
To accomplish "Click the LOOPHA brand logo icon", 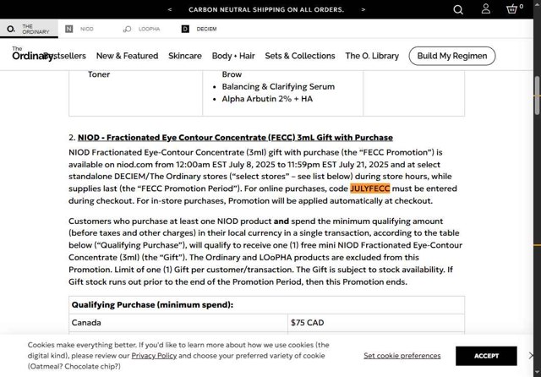I will (128, 29).
